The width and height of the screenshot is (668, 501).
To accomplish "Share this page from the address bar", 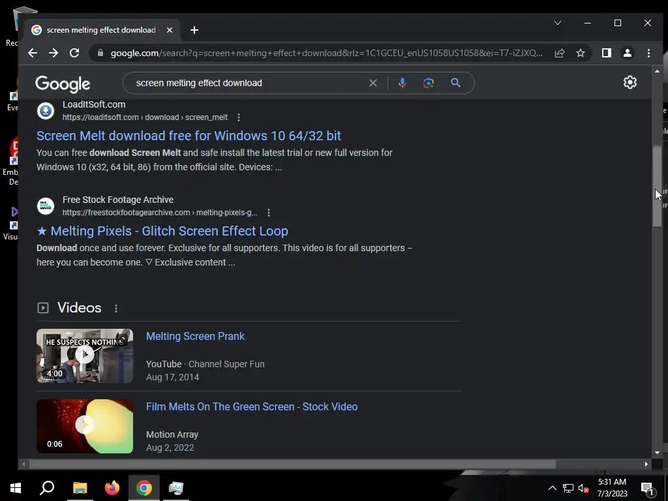I will pyautogui.click(x=560, y=53).
